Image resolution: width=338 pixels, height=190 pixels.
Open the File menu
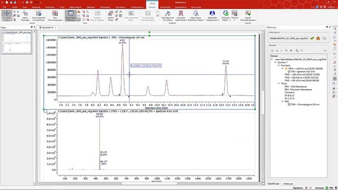5,7
